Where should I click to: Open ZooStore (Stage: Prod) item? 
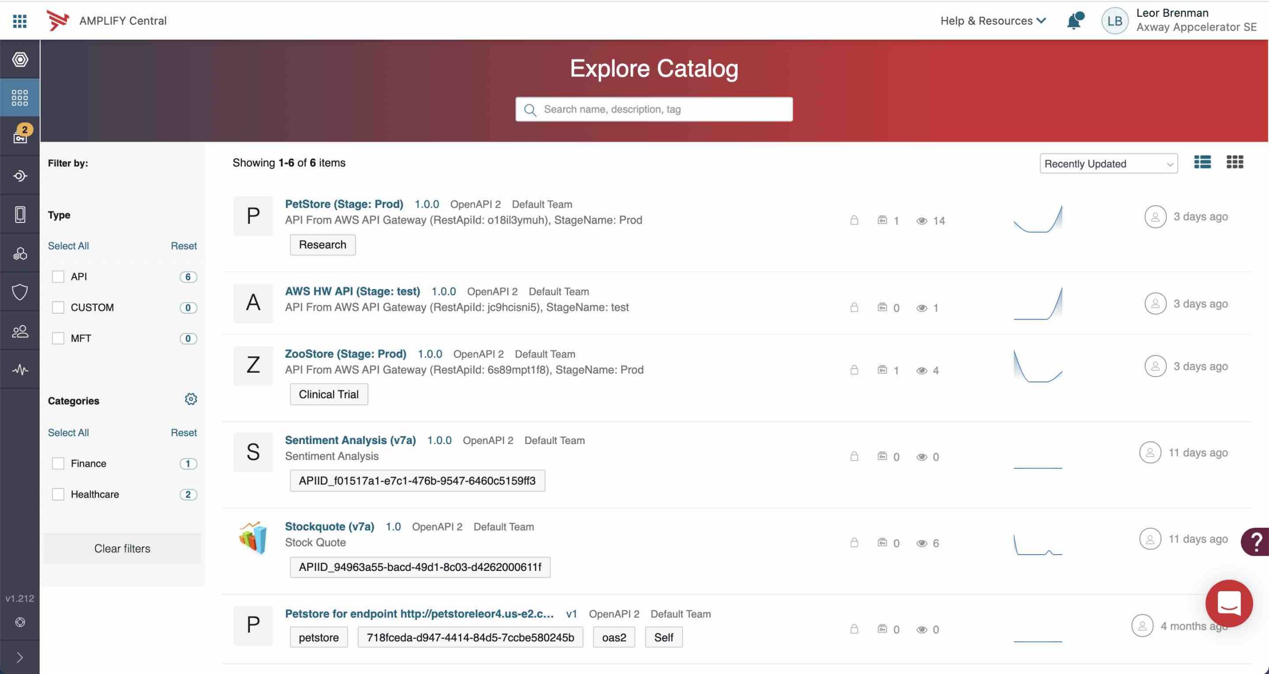(x=346, y=354)
